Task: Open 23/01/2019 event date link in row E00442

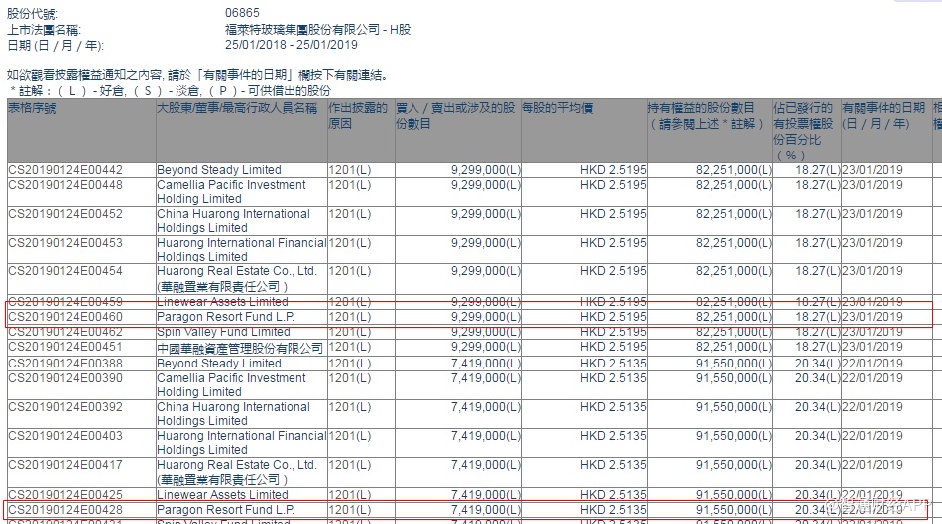Action: (873, 170)
